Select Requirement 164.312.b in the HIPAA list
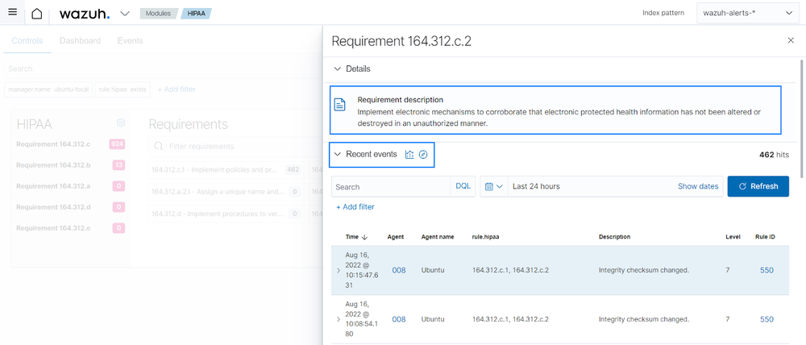This screenshot has height=345, width=806. pyautogui.click(x=53, y=165)
